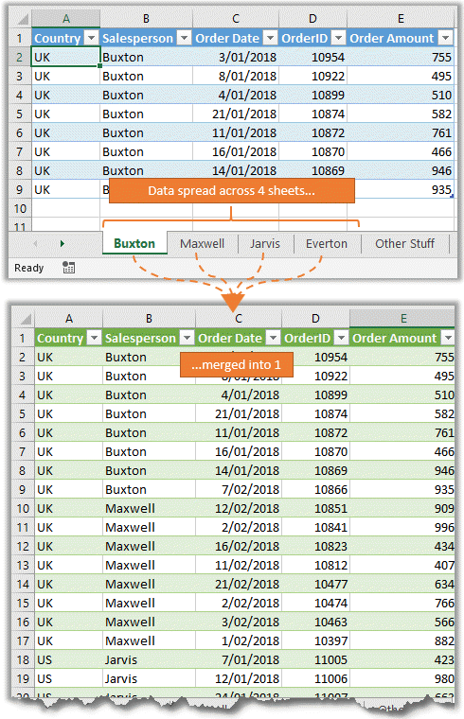Click date 7/02/2018 in merged table

pos(239,490)
